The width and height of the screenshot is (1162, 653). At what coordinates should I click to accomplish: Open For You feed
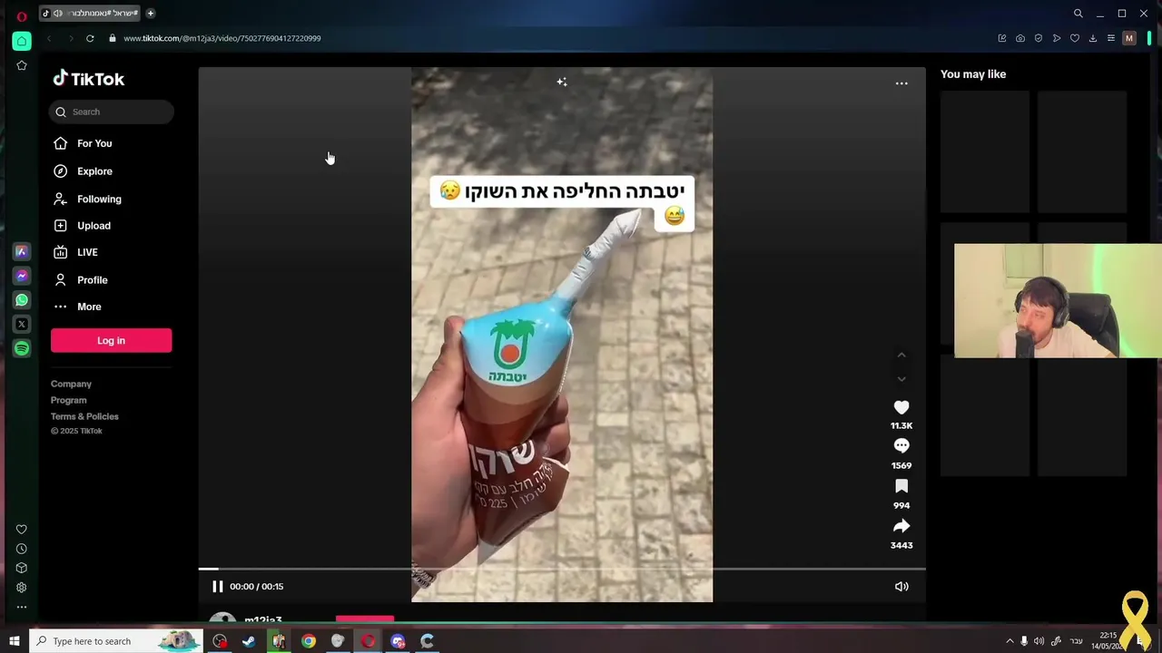(94, 143)
